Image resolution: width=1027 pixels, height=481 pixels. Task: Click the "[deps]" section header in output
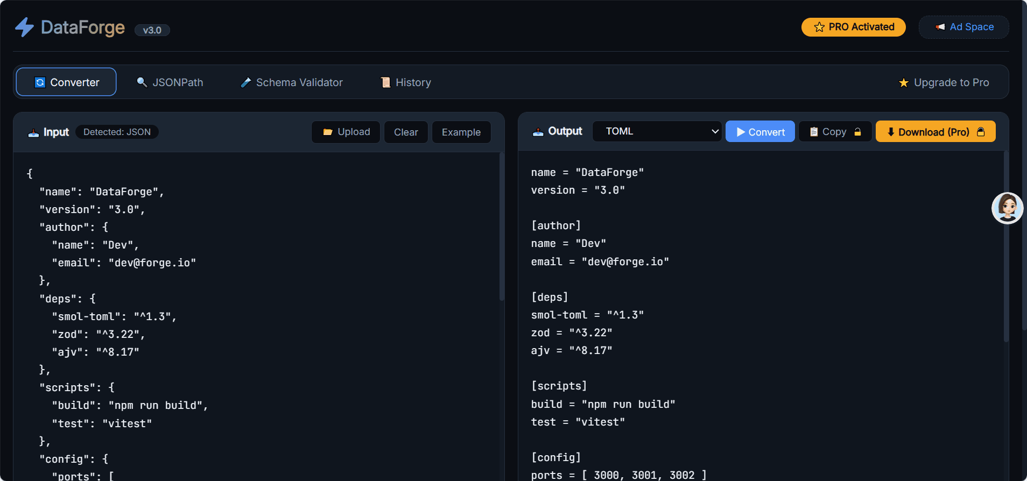tap(550, 298)
